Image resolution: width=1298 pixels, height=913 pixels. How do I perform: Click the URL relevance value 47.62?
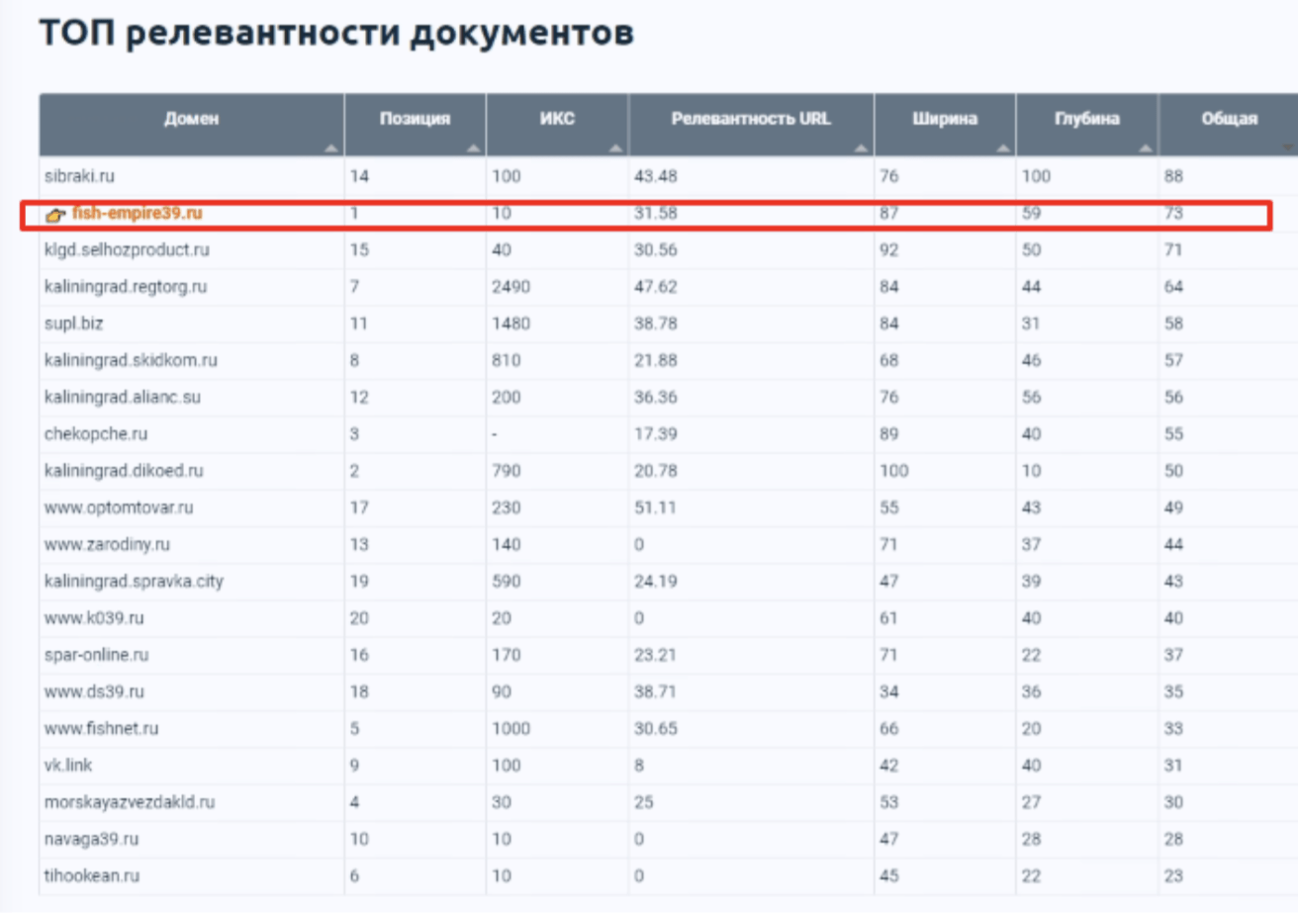(656, 287)
